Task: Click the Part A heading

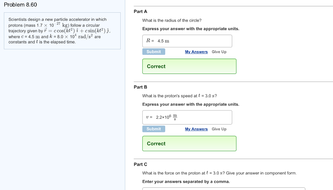Action: [x=140, y=11]
